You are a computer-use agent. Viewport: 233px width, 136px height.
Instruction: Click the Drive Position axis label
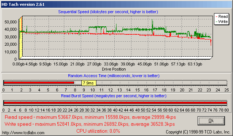[x=114, y=69]
